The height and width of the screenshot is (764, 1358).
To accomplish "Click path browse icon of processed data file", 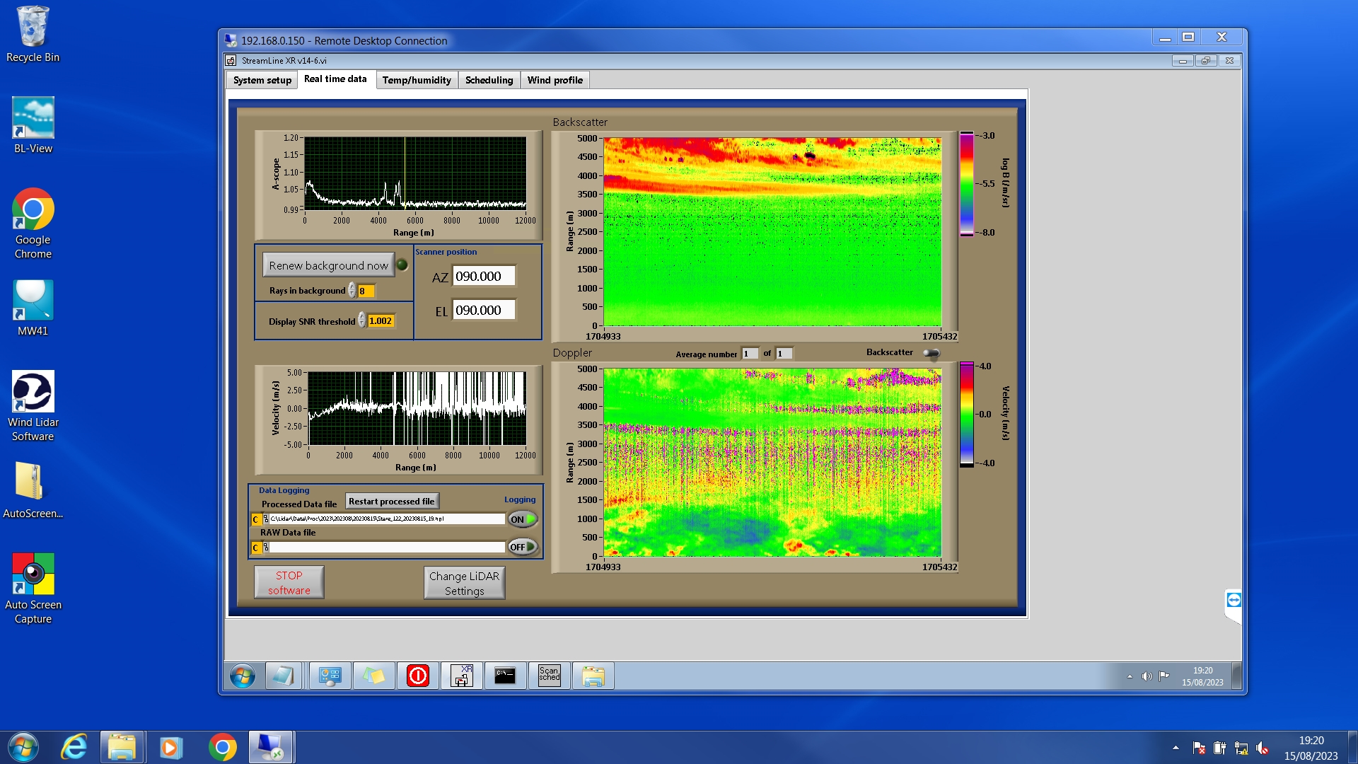I will (x=266, y=519).
